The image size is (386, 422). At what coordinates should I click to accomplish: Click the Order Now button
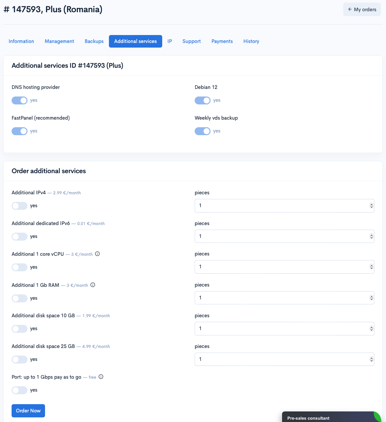pyautogui.click(x=28, y=411)
